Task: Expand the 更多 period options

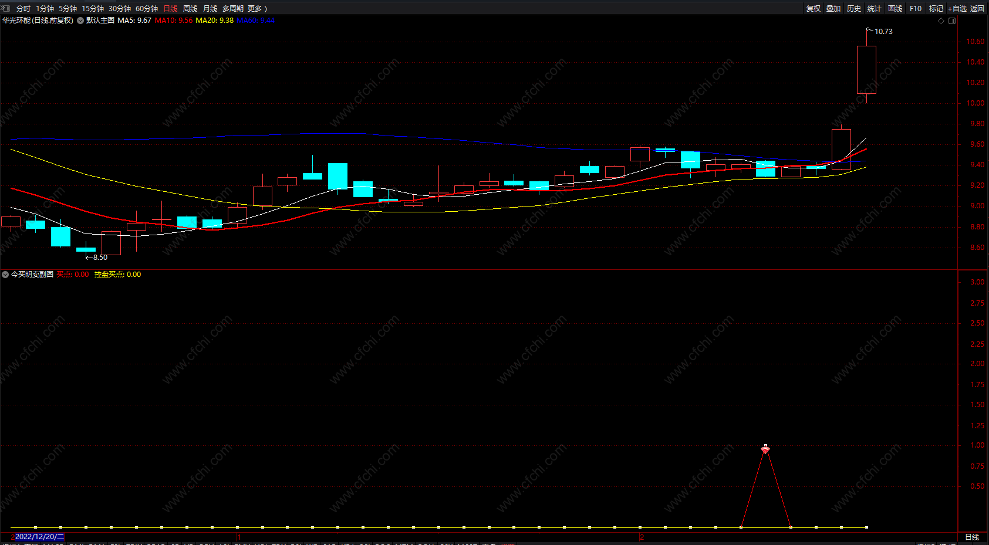Action: [x=258, y=9]
